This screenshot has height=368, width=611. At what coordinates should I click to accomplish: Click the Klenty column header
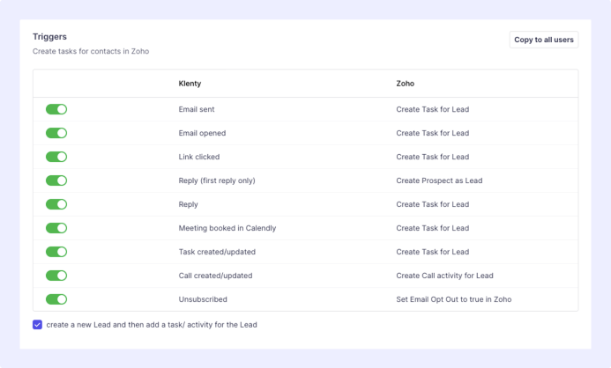click(190, 84)
